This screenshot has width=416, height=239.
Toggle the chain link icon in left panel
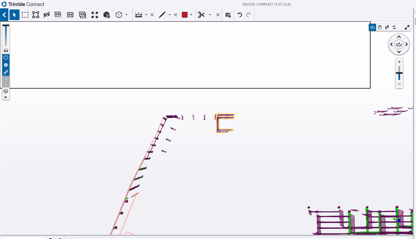point(6,72)
